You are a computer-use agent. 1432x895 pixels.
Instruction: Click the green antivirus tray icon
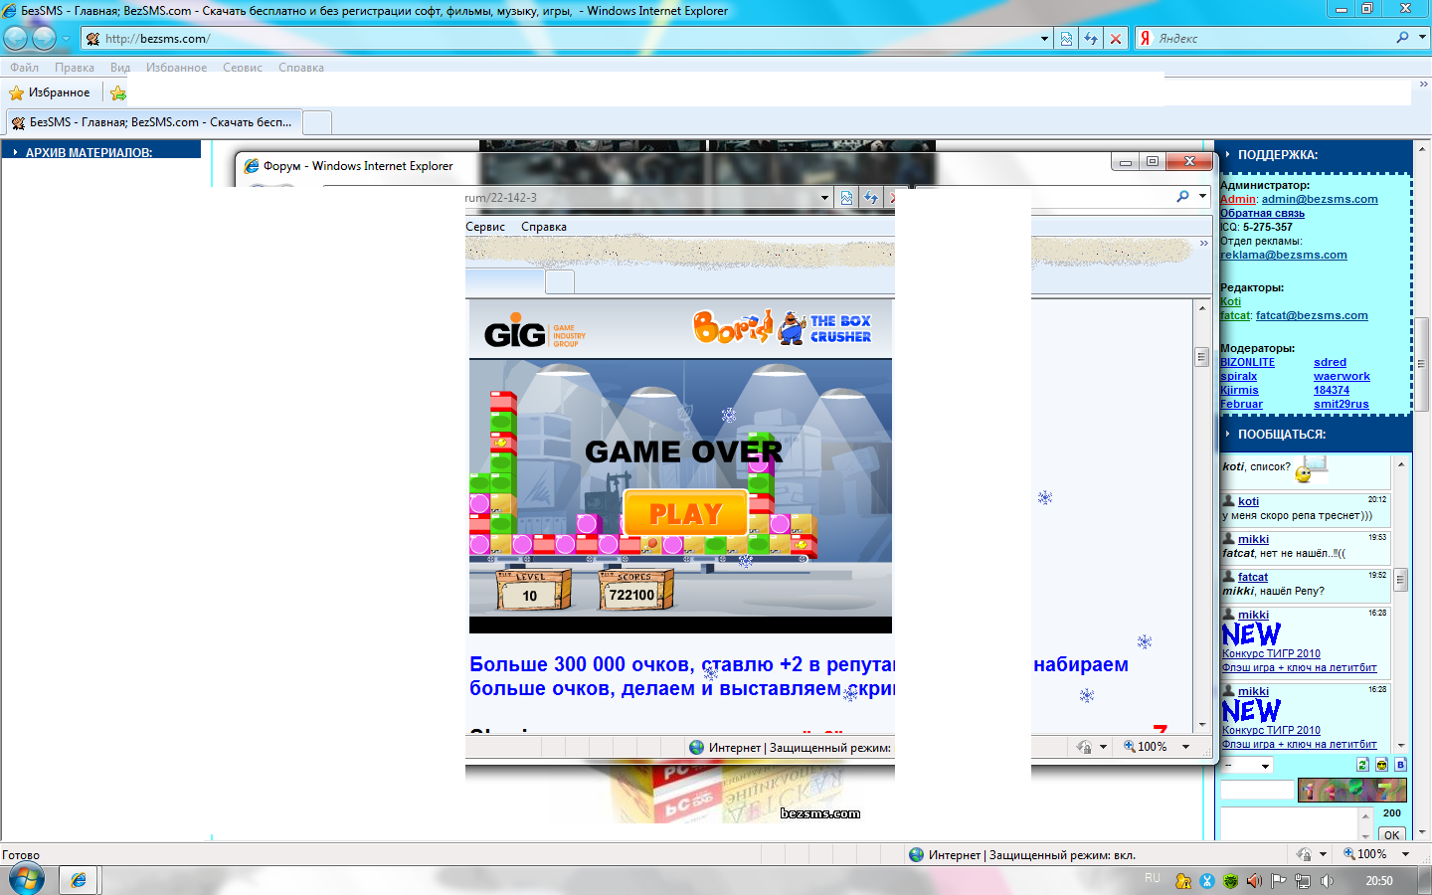pyautogui.click(x=1231, y=881)
